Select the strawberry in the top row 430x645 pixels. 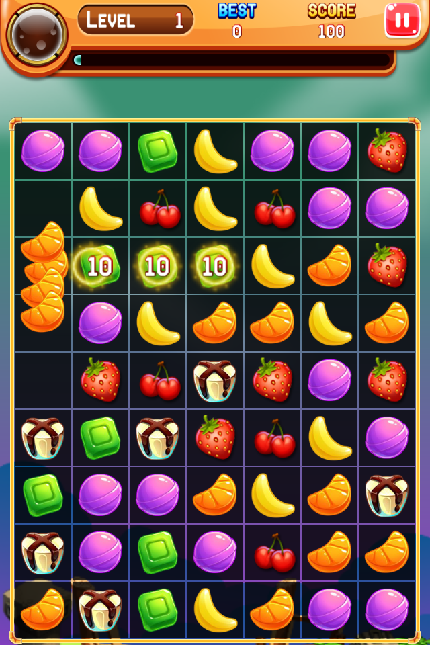click(387, 150)
